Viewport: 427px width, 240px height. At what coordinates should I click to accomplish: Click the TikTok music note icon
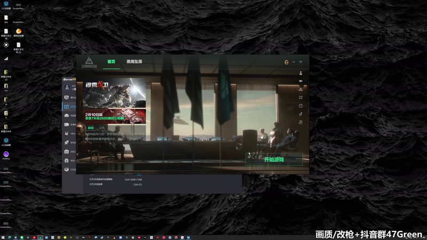tap(301, 114)
